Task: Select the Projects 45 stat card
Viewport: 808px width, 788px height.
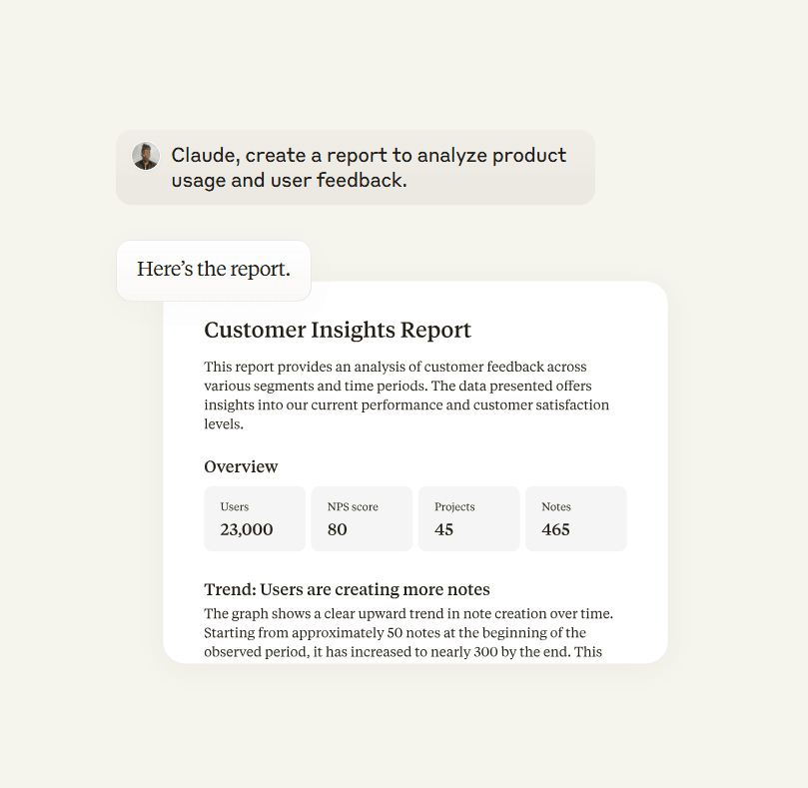Action: (469, 518)
